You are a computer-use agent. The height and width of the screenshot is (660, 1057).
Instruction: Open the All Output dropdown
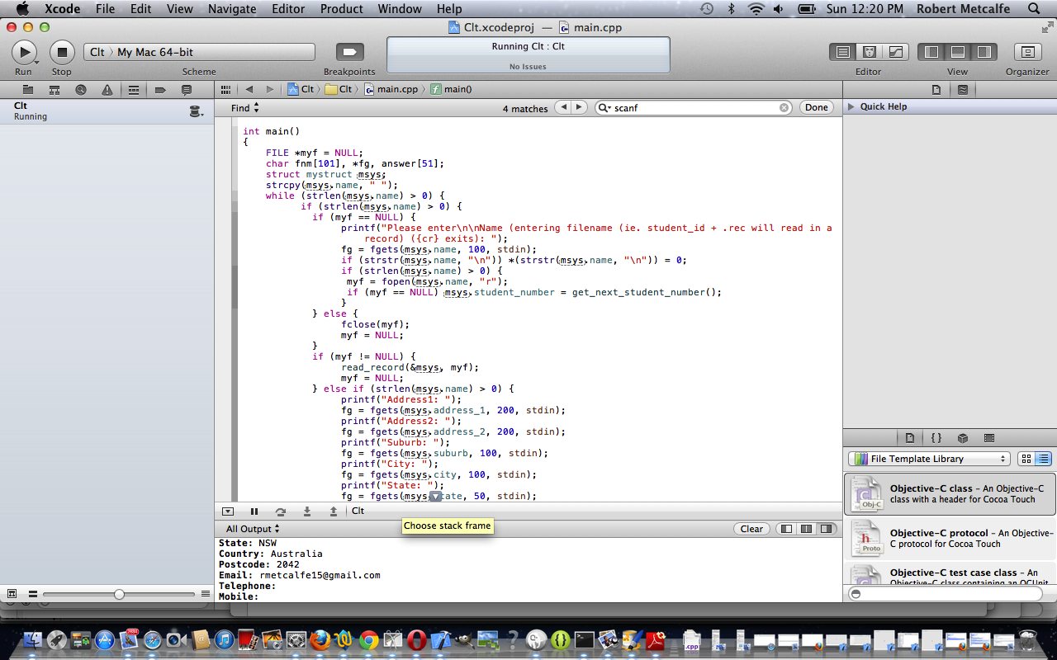pyautogui.click(x=253, y=529)
